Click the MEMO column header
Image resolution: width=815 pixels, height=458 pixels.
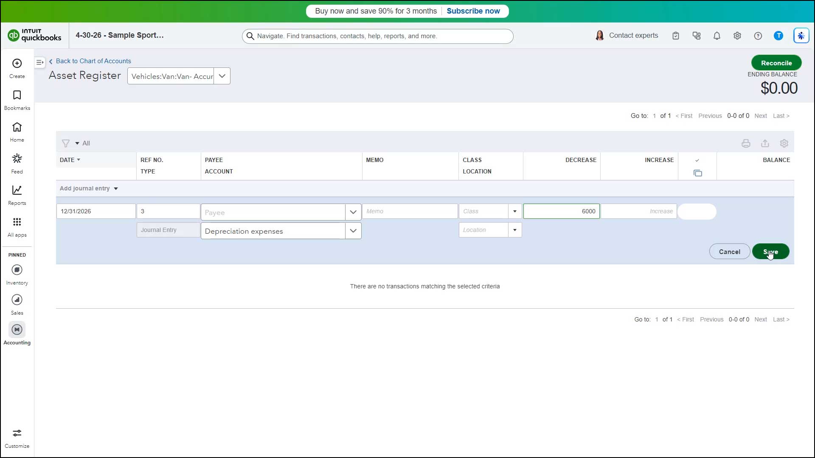click(x=374, y=160)
